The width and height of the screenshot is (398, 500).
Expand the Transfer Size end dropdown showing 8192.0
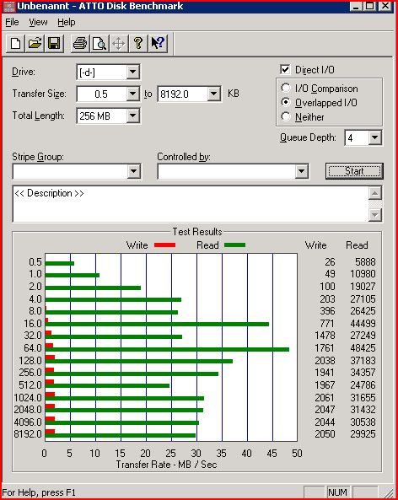click(213, 94)
